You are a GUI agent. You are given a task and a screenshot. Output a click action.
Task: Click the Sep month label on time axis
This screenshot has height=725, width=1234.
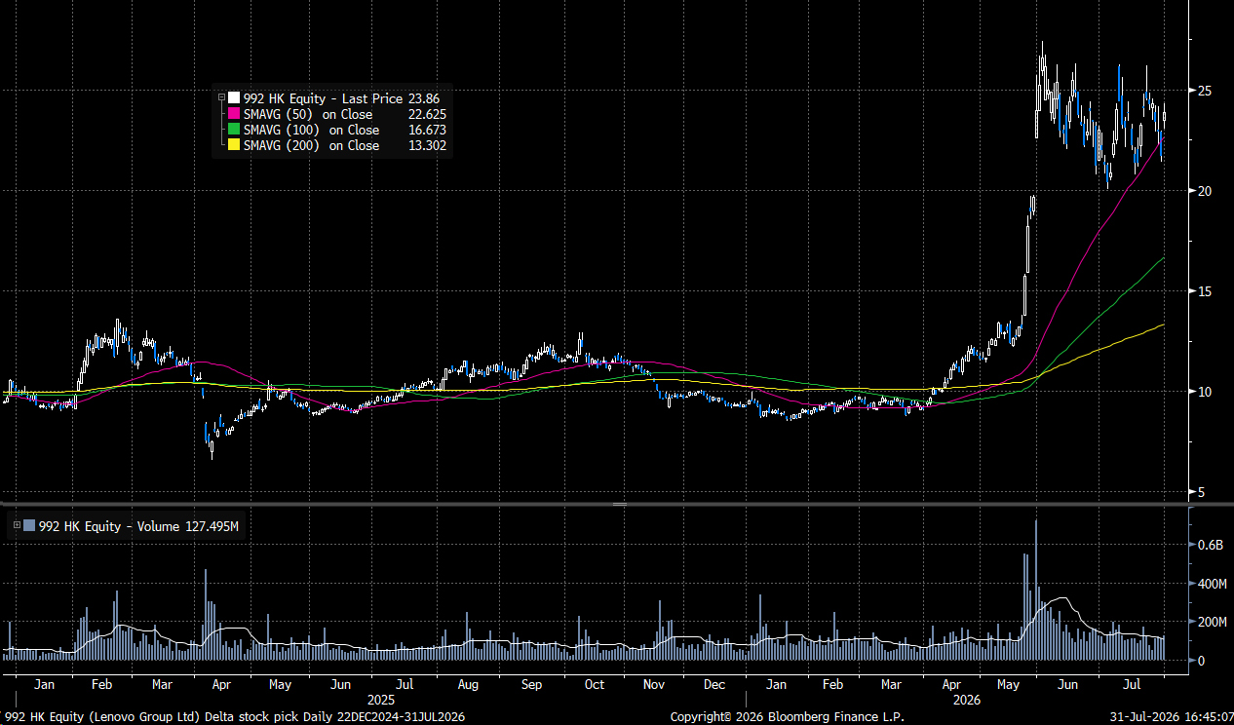[531, 685]
